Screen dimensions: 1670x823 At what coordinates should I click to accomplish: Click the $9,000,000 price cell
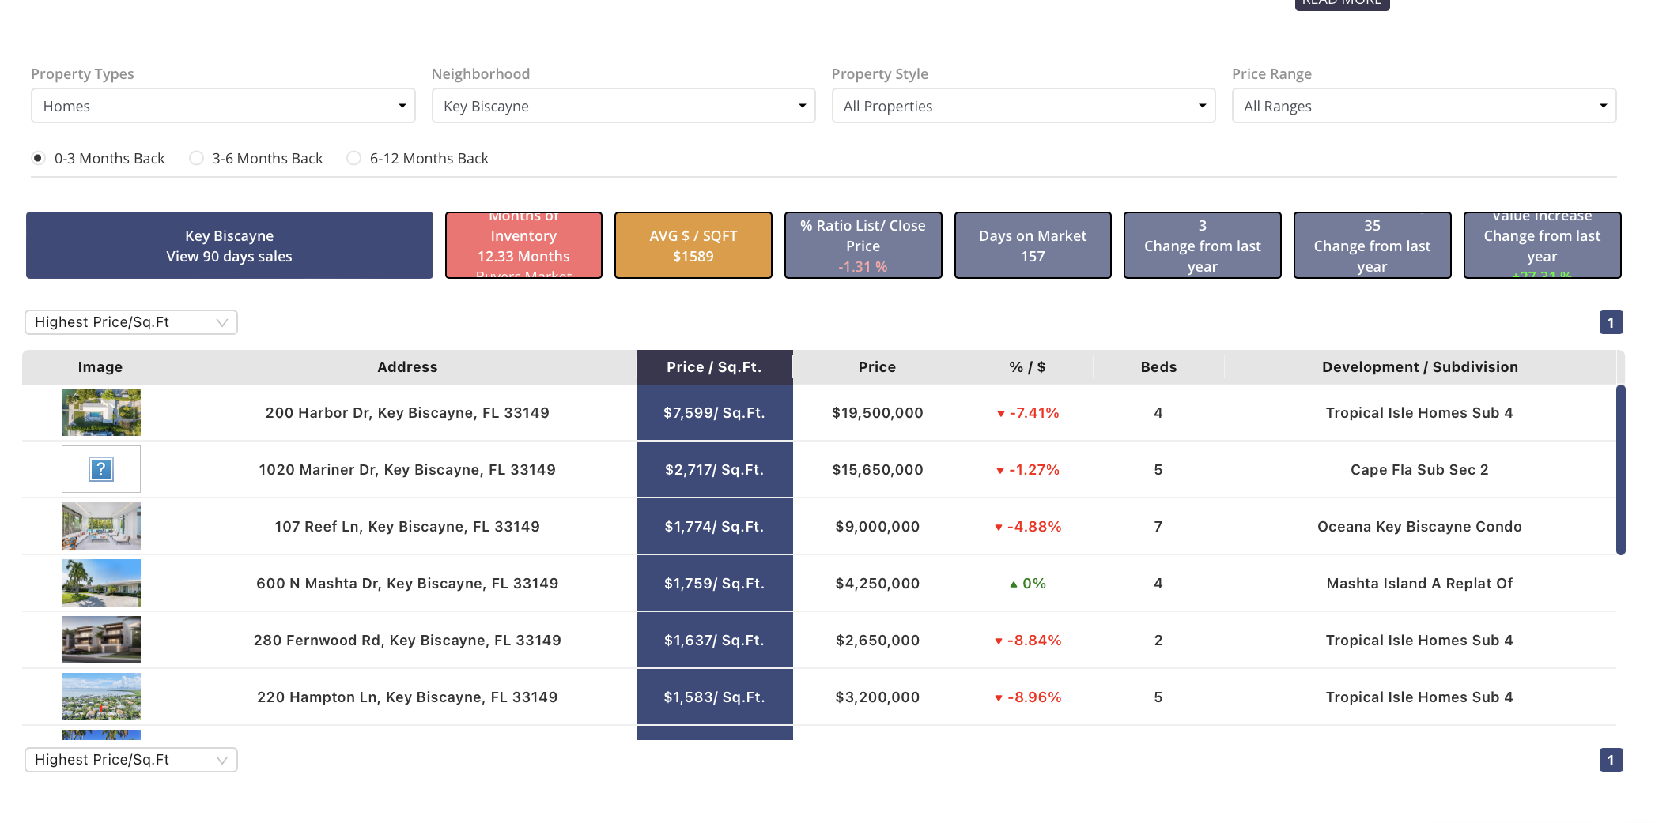click(x=878, y=527)
